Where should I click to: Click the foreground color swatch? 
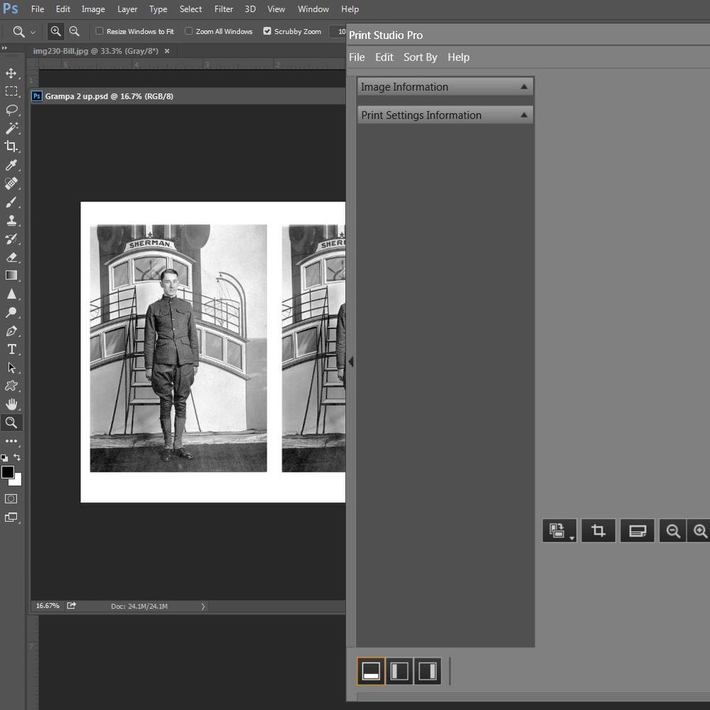8,472
